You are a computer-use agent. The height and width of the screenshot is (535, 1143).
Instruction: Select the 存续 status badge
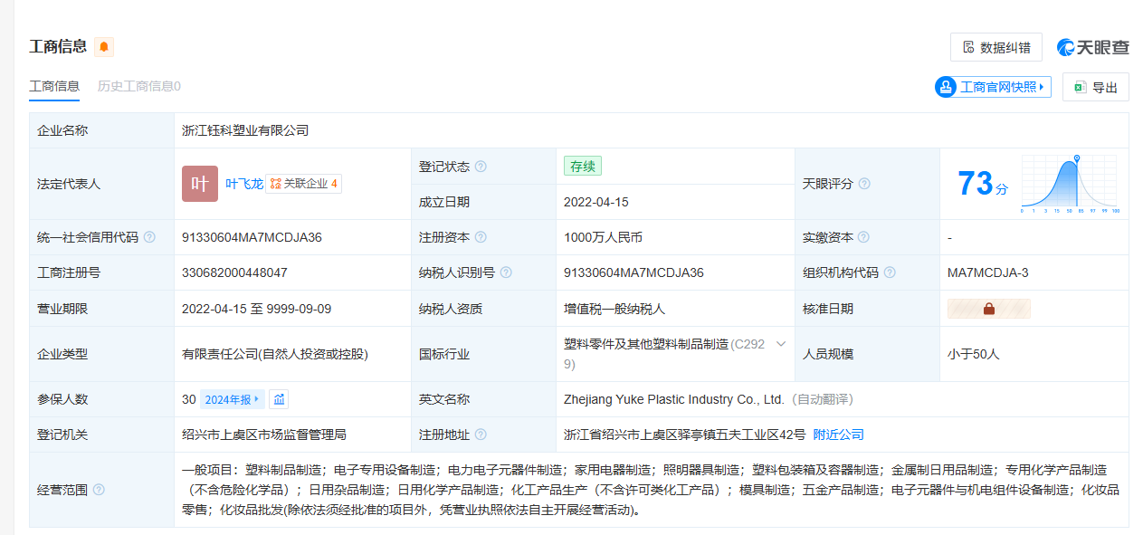(582, 167)
